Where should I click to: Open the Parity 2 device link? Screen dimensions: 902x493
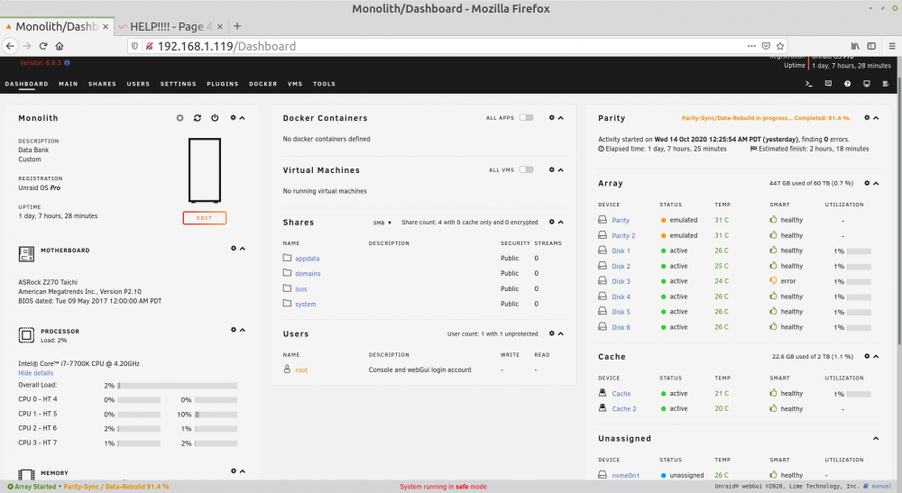click(x=623, y=235)
